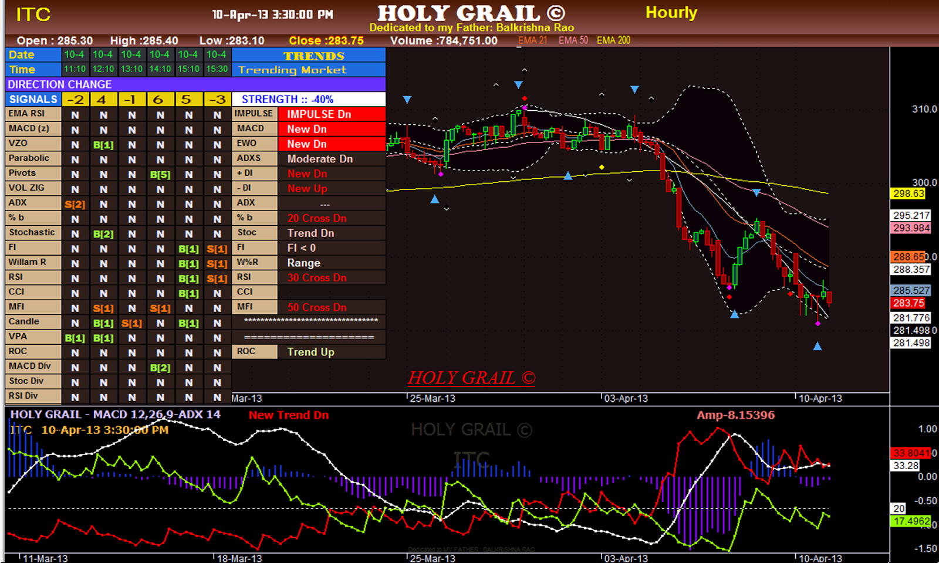The image size is (939, 563).
Task: Open the TRENDS panel header
Action: pyautogui.click(x=314, y=56)
